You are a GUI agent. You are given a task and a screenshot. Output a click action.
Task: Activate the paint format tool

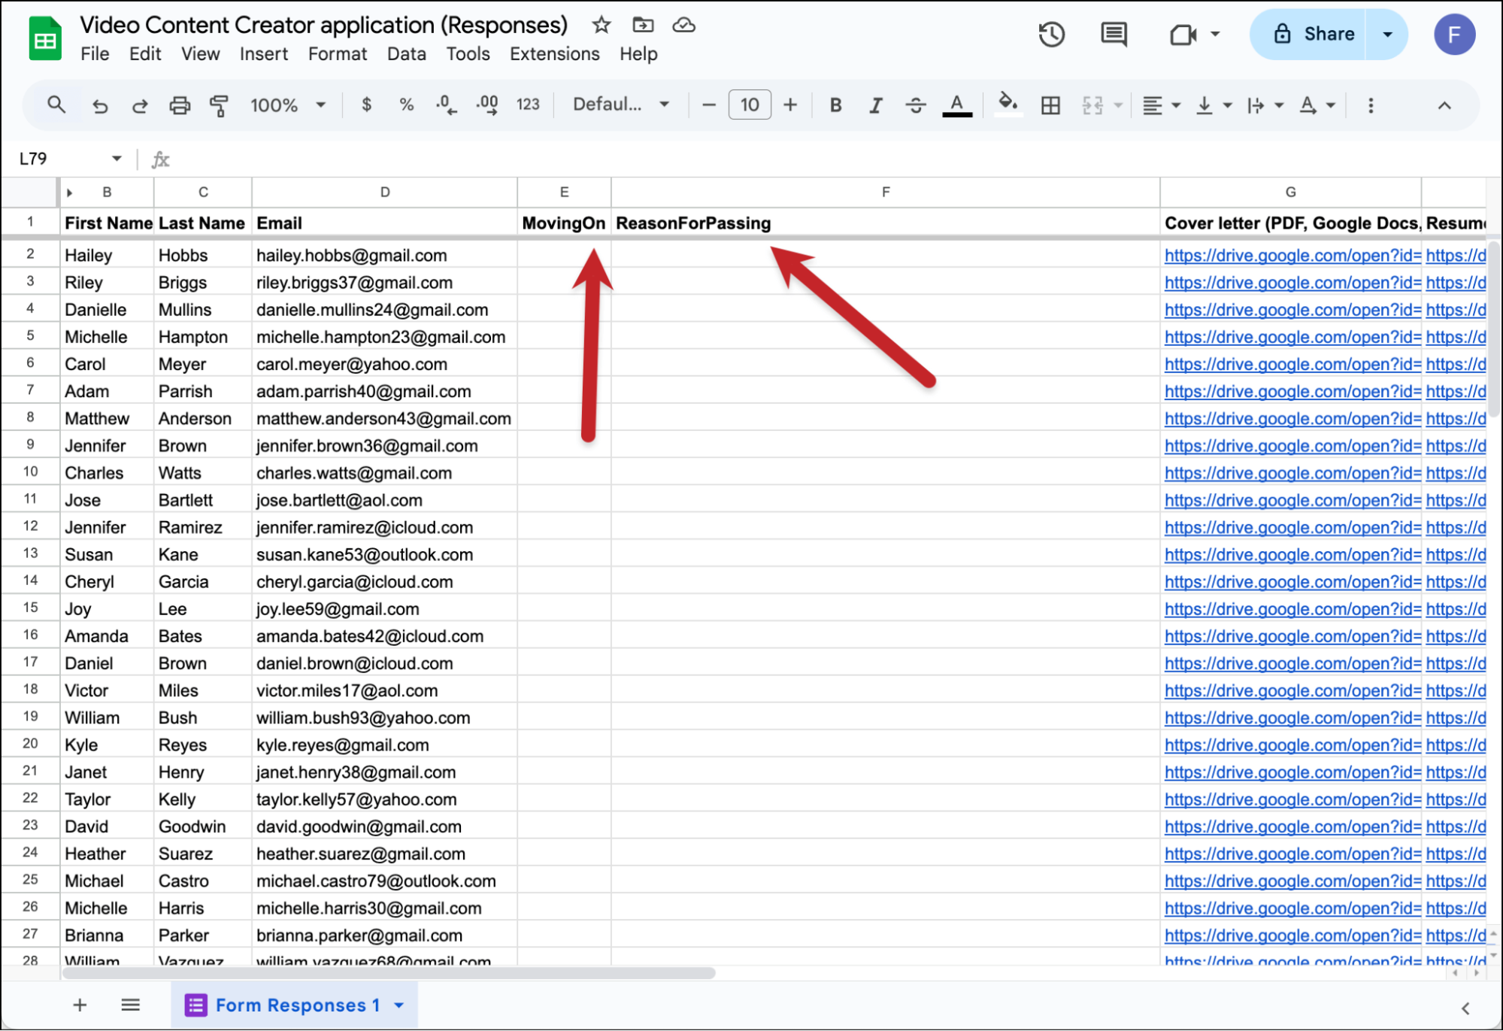pyautogui.click(x=219, y=105)
